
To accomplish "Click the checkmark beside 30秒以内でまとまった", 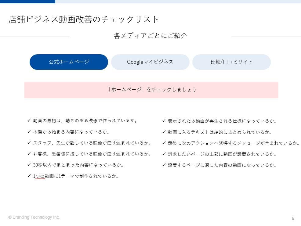I will tap(29, 164).
